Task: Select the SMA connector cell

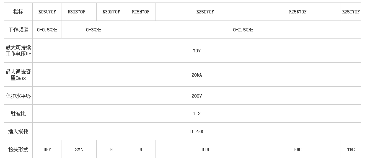Action: click(x=79, y=149)
